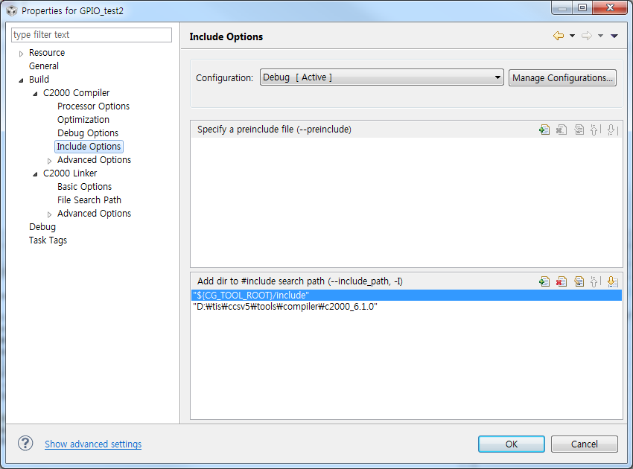Viewport: 633px width, 469px height.
Task: Edit the highlighted include path
Action: point(579,281)
